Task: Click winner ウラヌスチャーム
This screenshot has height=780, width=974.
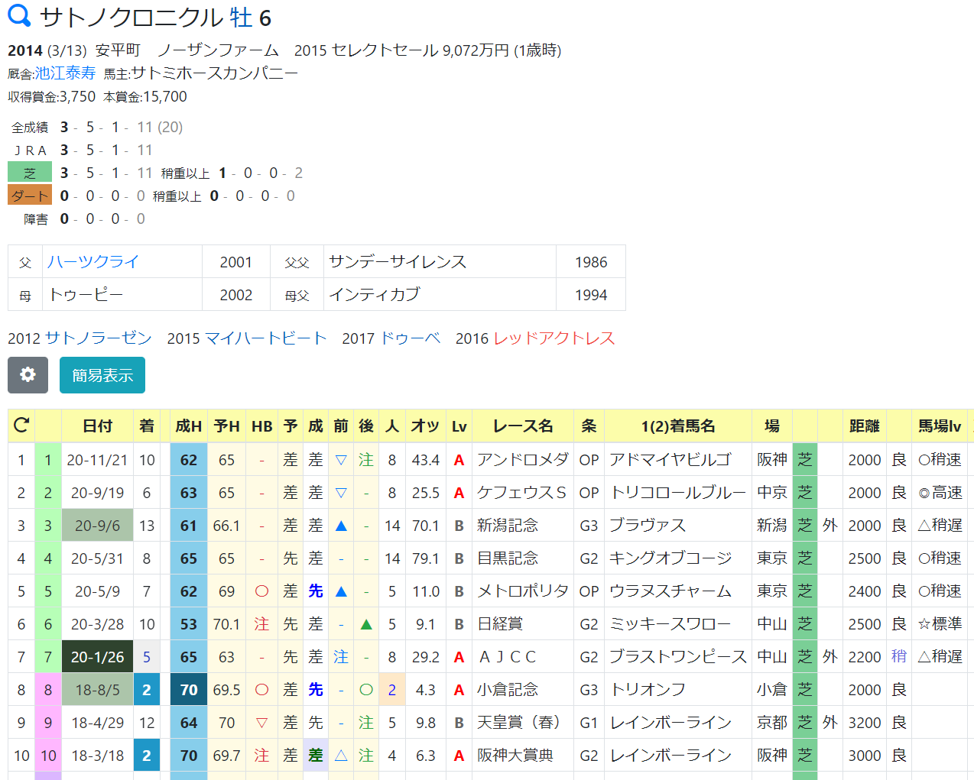Action: coord(670,591)
